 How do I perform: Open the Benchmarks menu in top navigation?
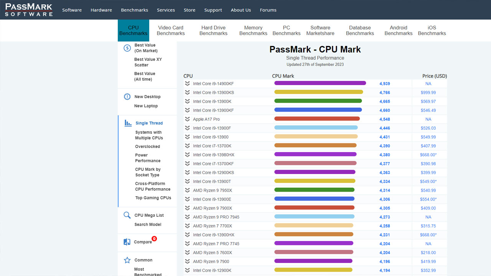click(x=134, y=10)
